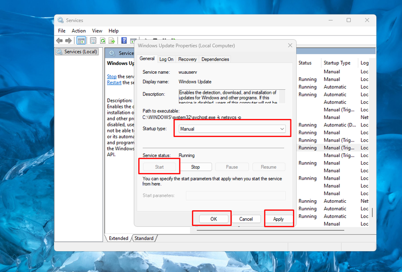Switch to the Log On tab
The height and width of the screenshot is (272, 402).
(166, 59)
